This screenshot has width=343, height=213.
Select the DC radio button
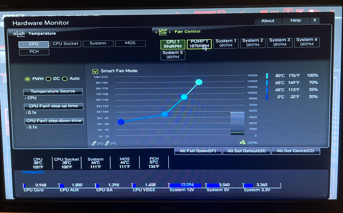(x=48, y=79)
